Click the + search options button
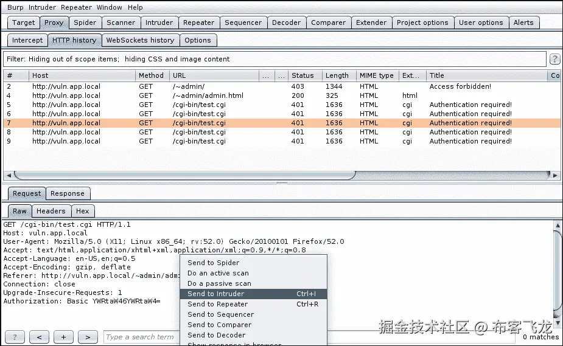 pyautogui.click(x=63, y=337)
